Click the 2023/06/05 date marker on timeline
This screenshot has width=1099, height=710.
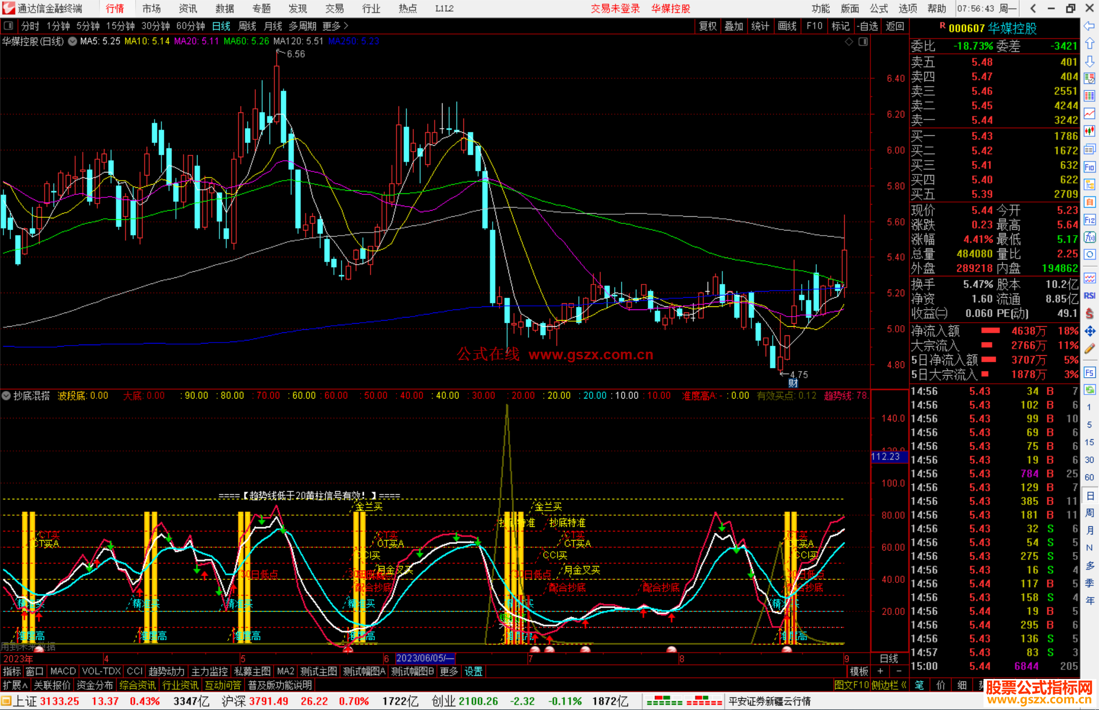(425, 658)
